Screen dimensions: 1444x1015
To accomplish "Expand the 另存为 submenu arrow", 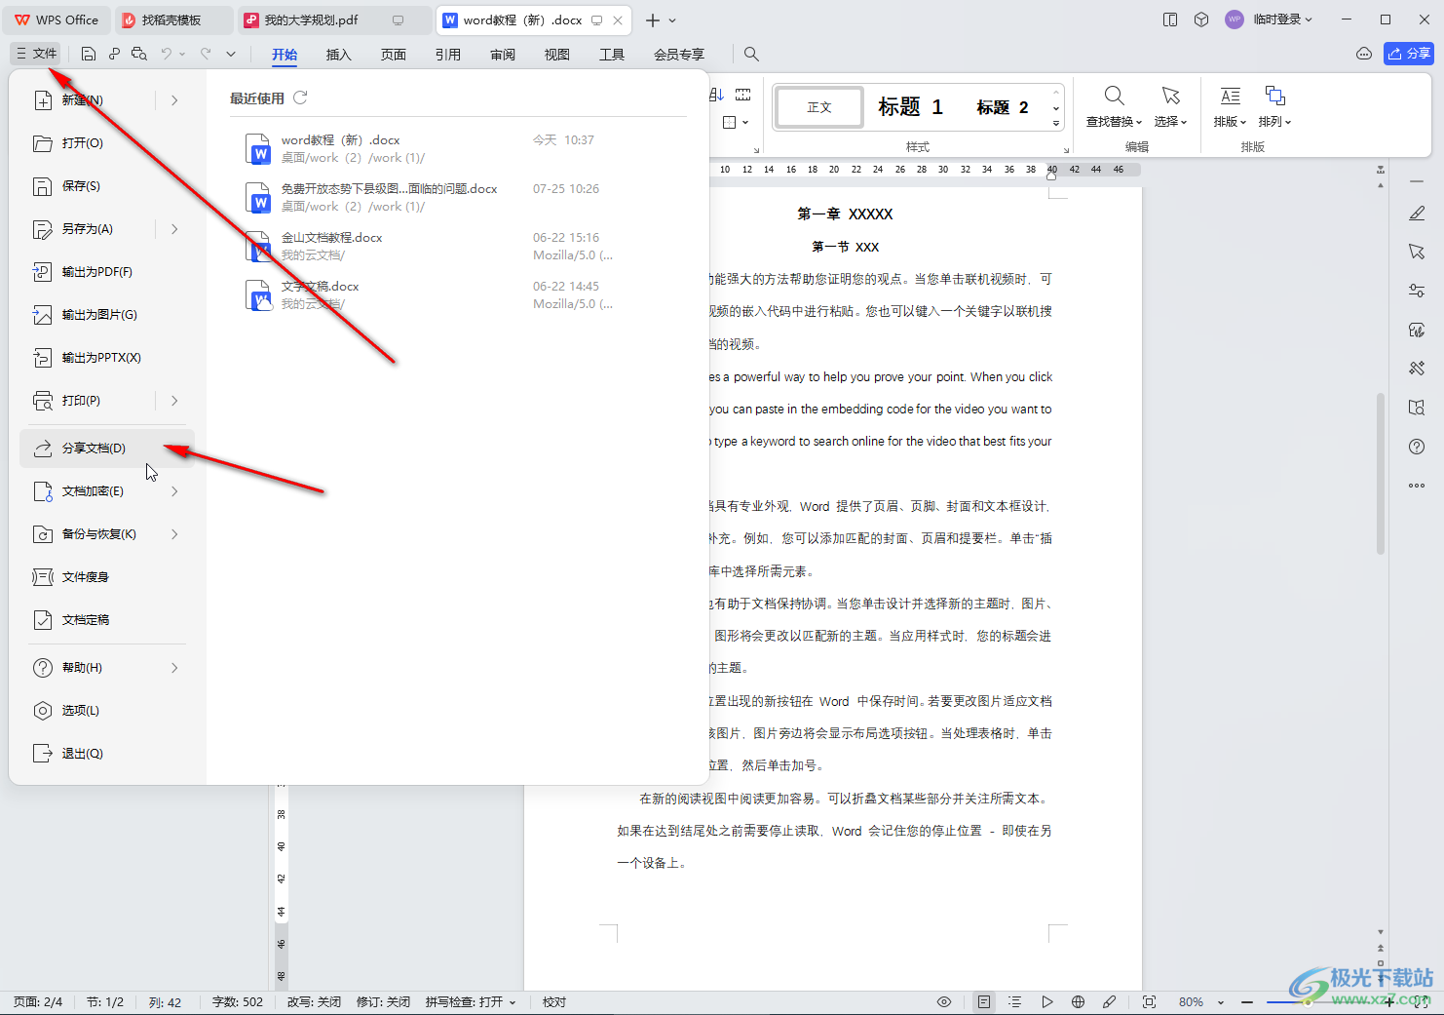I will pos(174,229).
